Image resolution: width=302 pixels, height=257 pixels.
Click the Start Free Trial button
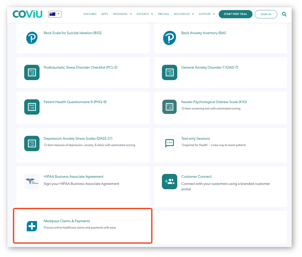(235, 14)
